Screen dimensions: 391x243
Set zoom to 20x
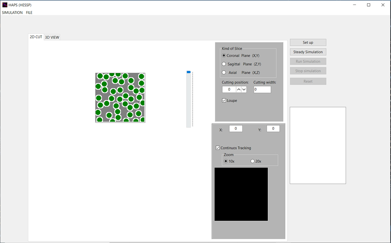[253, 161]
